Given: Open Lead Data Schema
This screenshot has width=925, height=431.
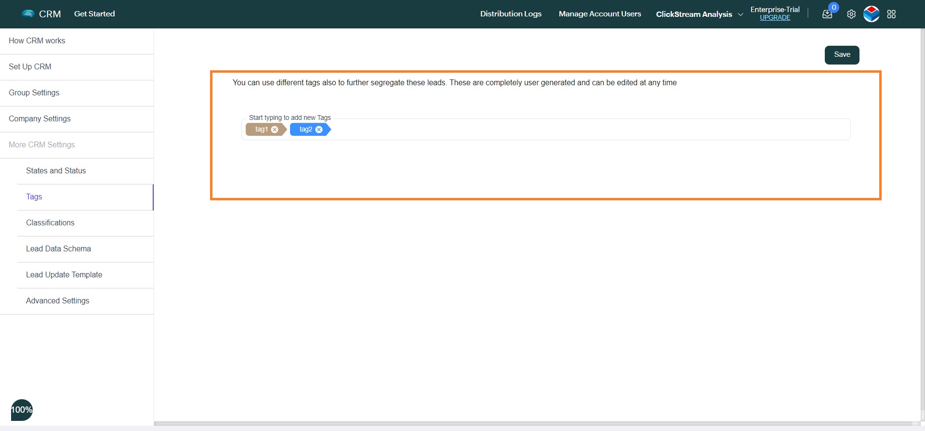Looking at the screenshot, I should pyautogui.click(x=85, y=249).
